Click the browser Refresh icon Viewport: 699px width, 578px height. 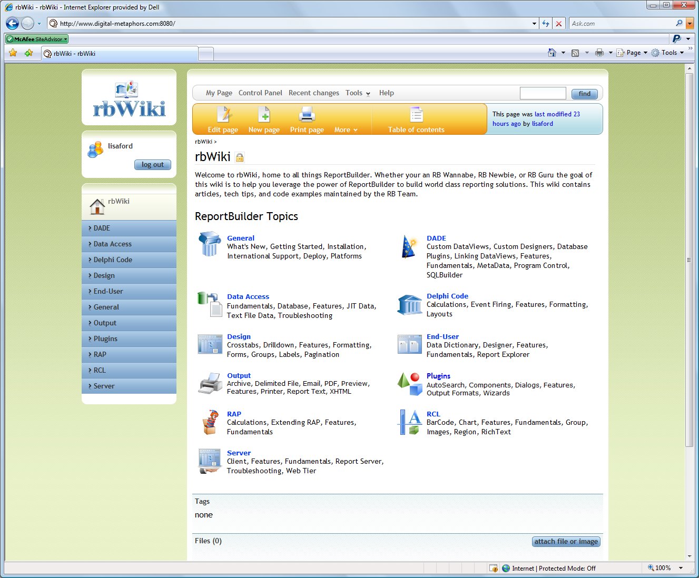[x=546, y=24]
